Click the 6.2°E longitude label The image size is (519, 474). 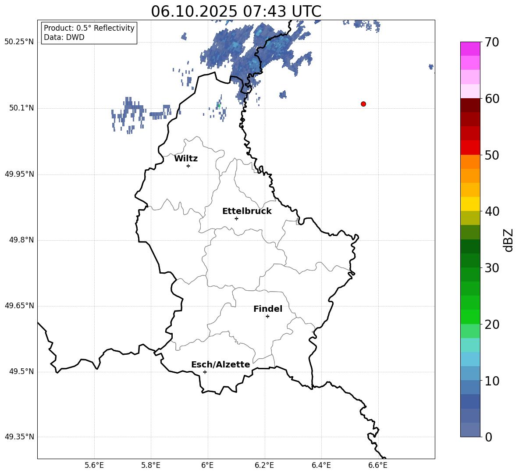[x=264, y=466]
